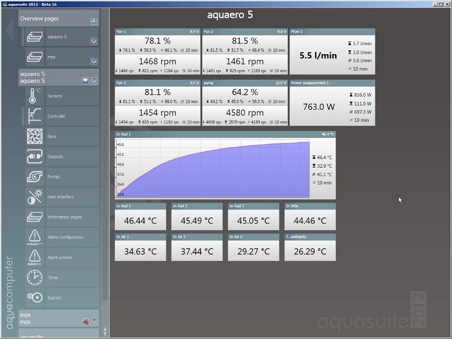The image size is (452, 339).
Task: Click the gear icon on mps device header
Action: (94, 322)
